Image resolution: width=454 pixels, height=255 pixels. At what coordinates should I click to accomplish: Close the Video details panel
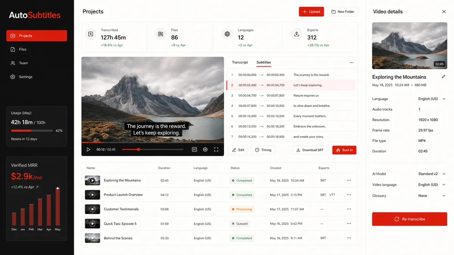pos(444,12)
